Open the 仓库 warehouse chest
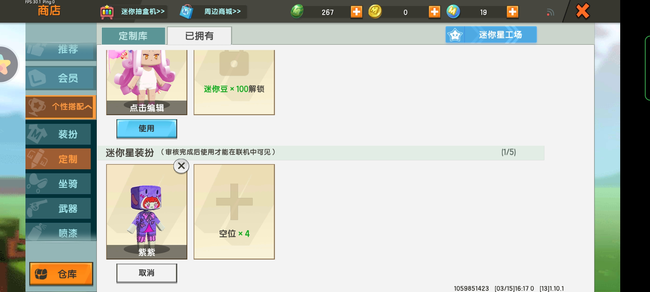The width and height of the screenshot is (650, 292). tap(61, 274)
